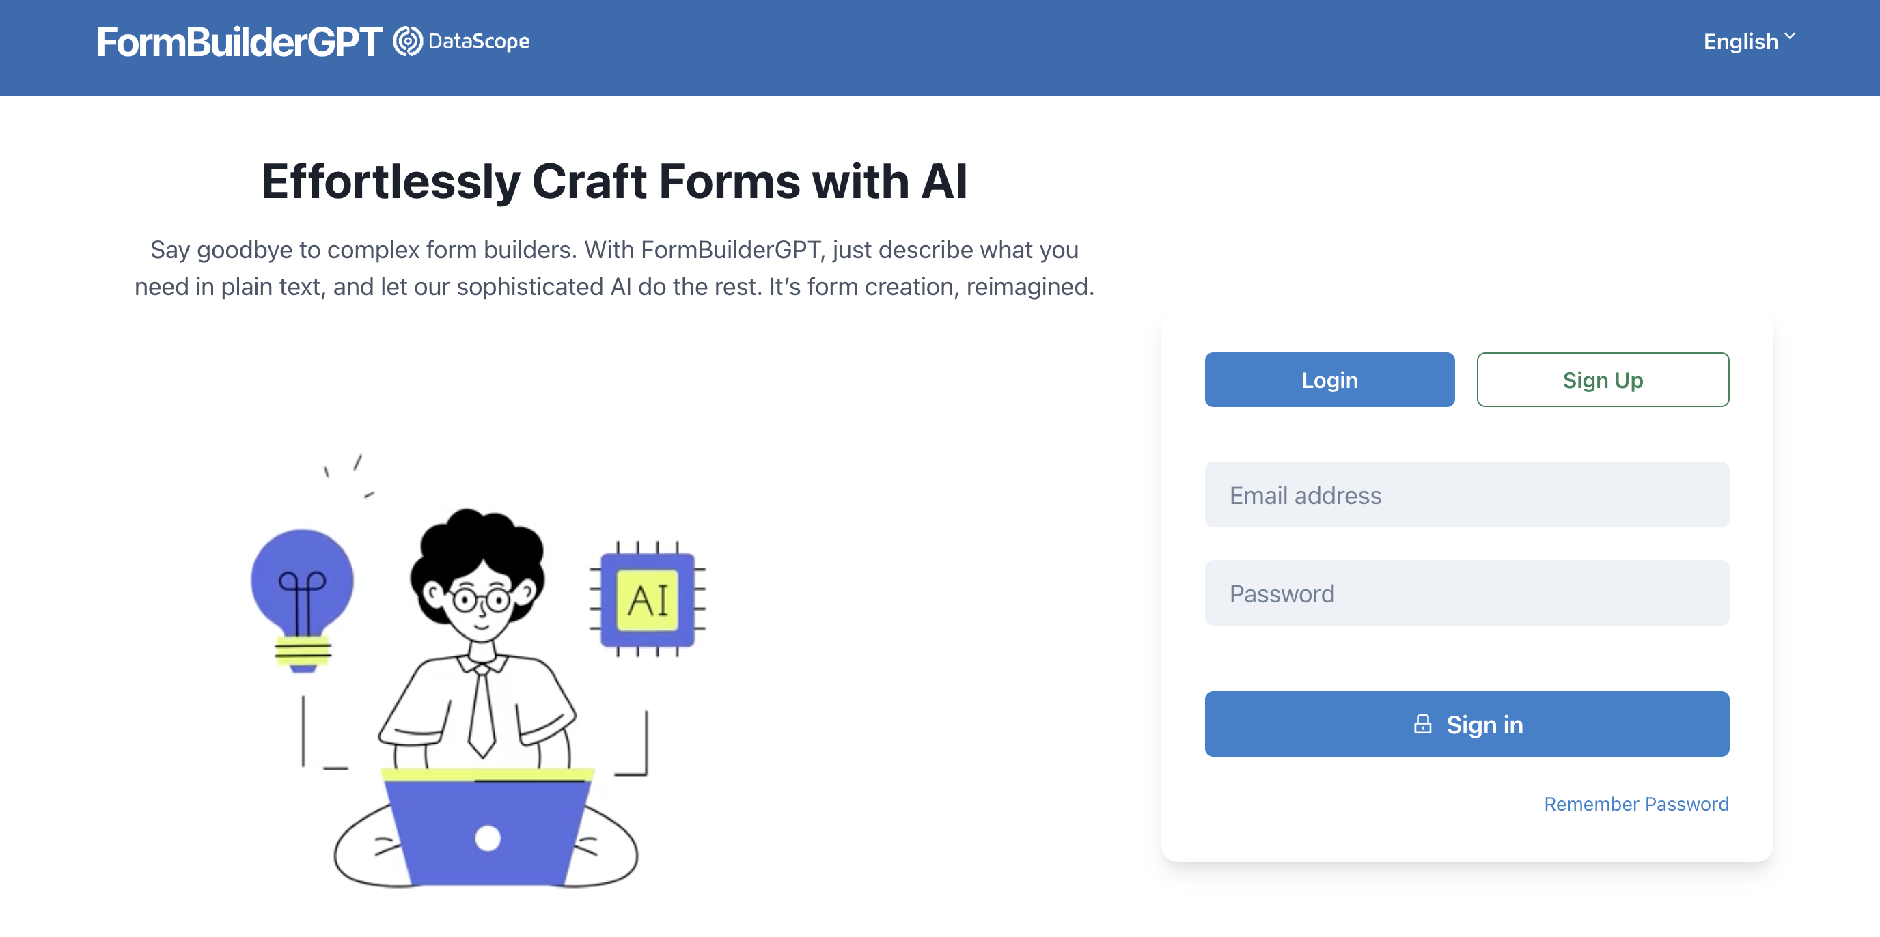The height and width of the screenshot is (937, 1880).
Task: Focus the Password field
Action: [1466, 593]
